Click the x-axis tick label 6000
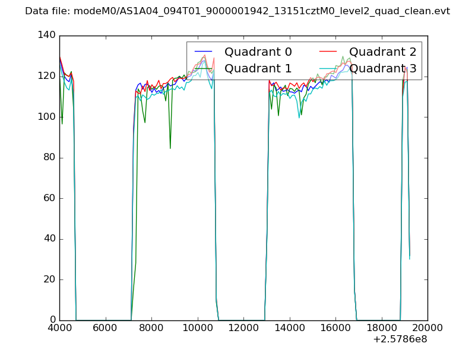Image resolution: width=475 pixels, height=356 pixels. coord(105,328)
